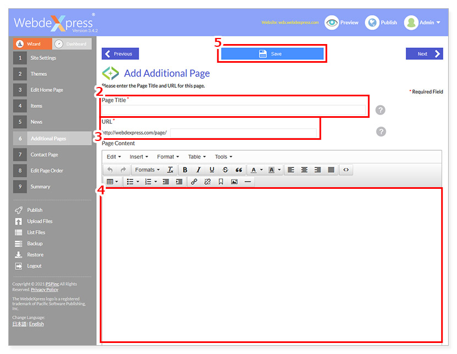
Task: Select step 6 Additional Pages
Action: 52,138
